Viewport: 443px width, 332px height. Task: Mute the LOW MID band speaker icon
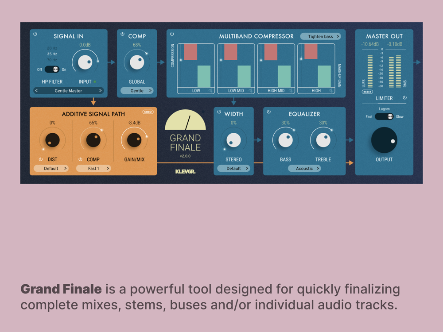[250, 91]
